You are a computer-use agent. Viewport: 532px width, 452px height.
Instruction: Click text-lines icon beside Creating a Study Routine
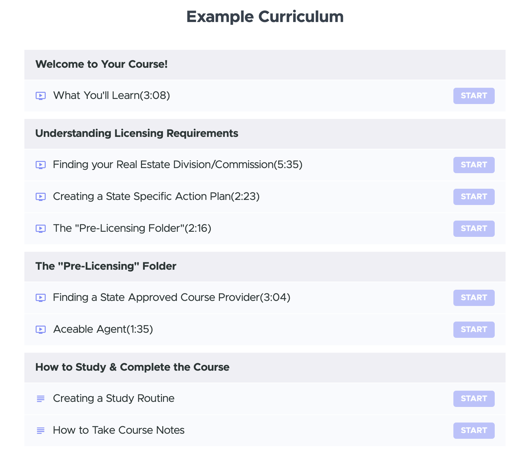click(41, 399)
